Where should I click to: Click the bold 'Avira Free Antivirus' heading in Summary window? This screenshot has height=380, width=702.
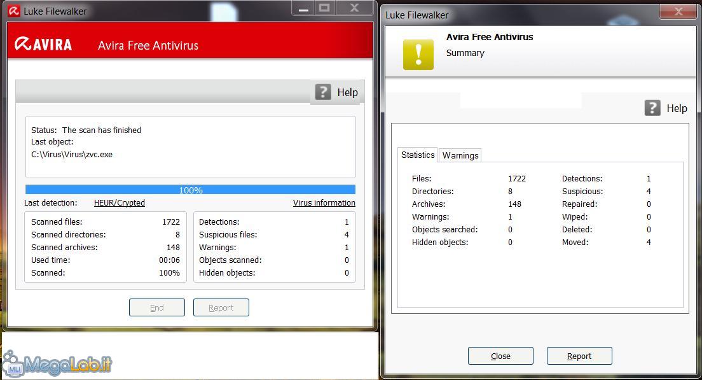click(x=490, y=37)
